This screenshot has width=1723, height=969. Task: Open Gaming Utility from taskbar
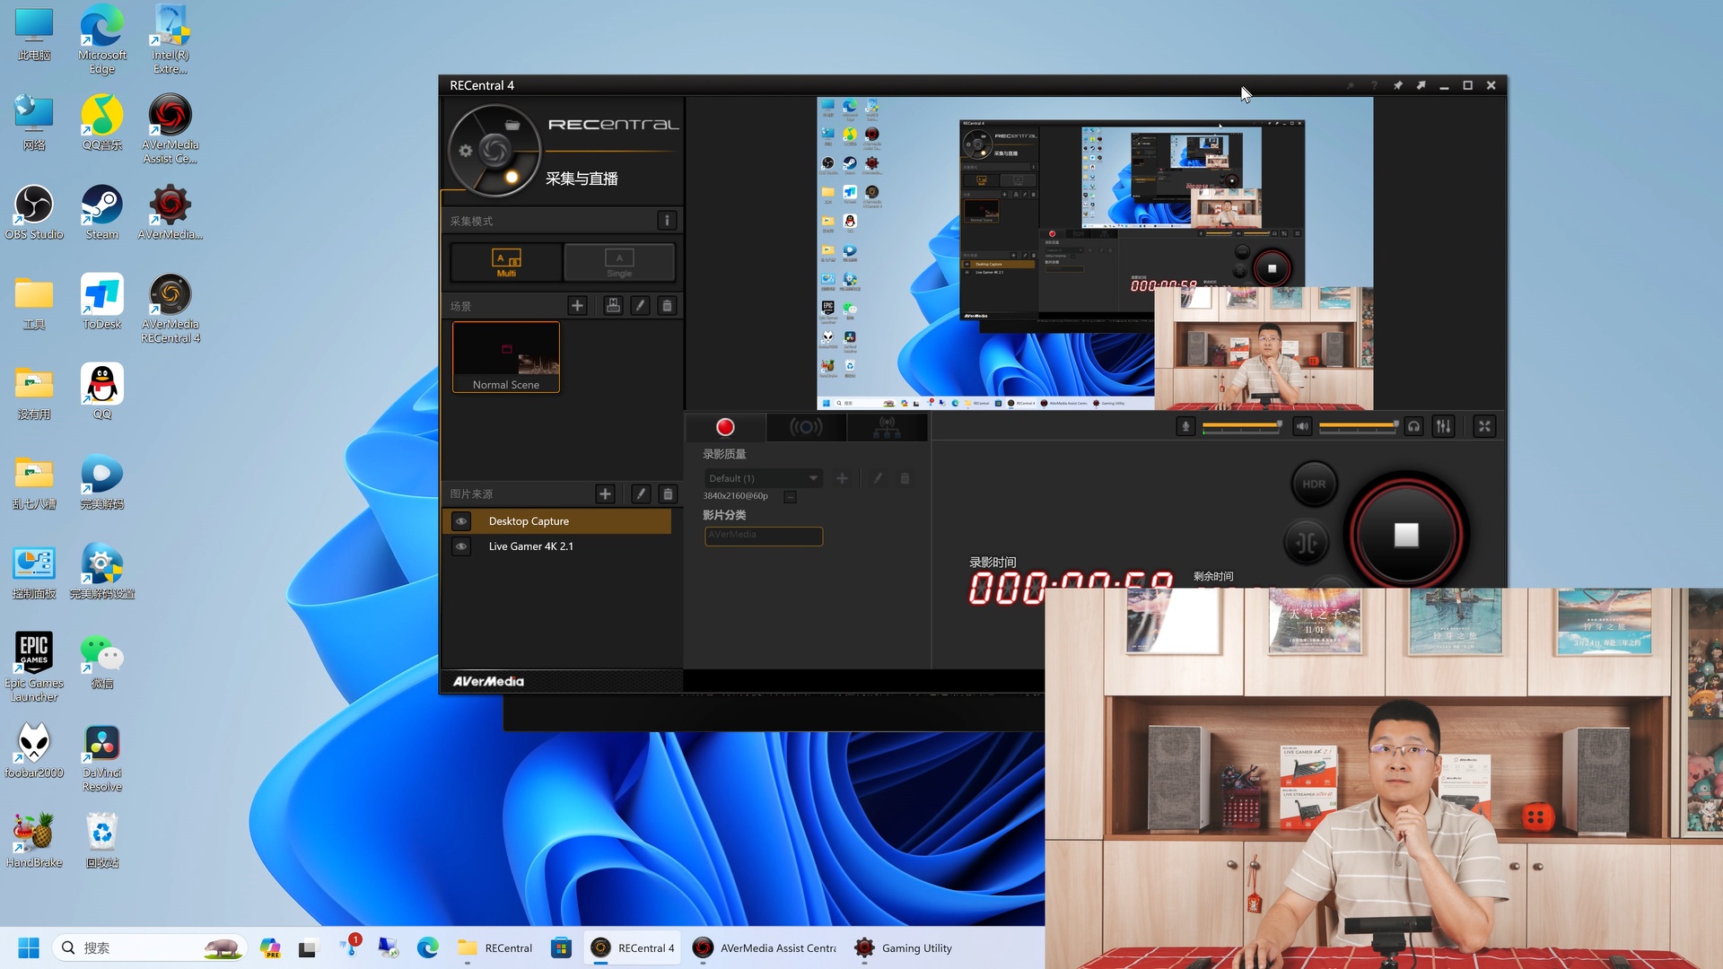904,947
